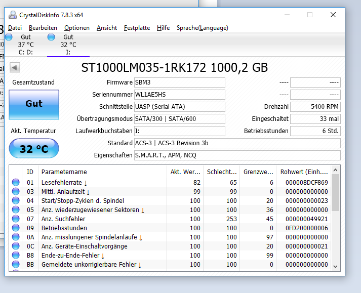361x293 pixels.
Task: Click status orb for misslungener Spindelanläufe row
Action: point(16,237)
